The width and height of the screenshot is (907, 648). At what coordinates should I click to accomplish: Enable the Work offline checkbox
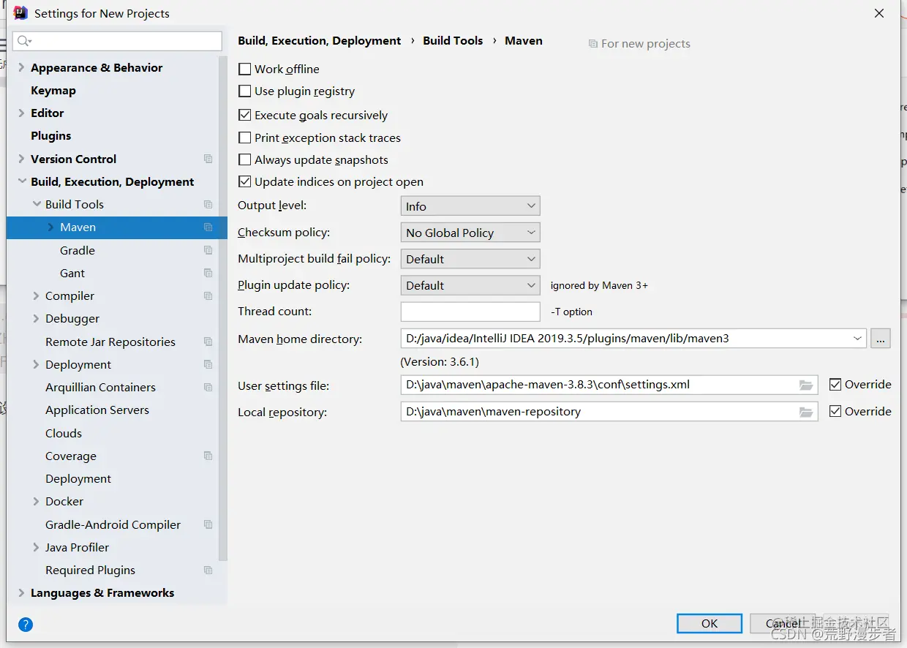coord(245,69)
